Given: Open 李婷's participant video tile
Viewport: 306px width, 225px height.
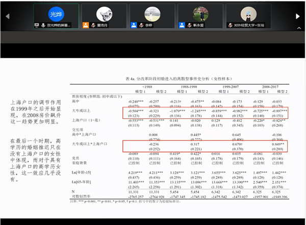Looking at the screenshot, I should coord(152,16).
